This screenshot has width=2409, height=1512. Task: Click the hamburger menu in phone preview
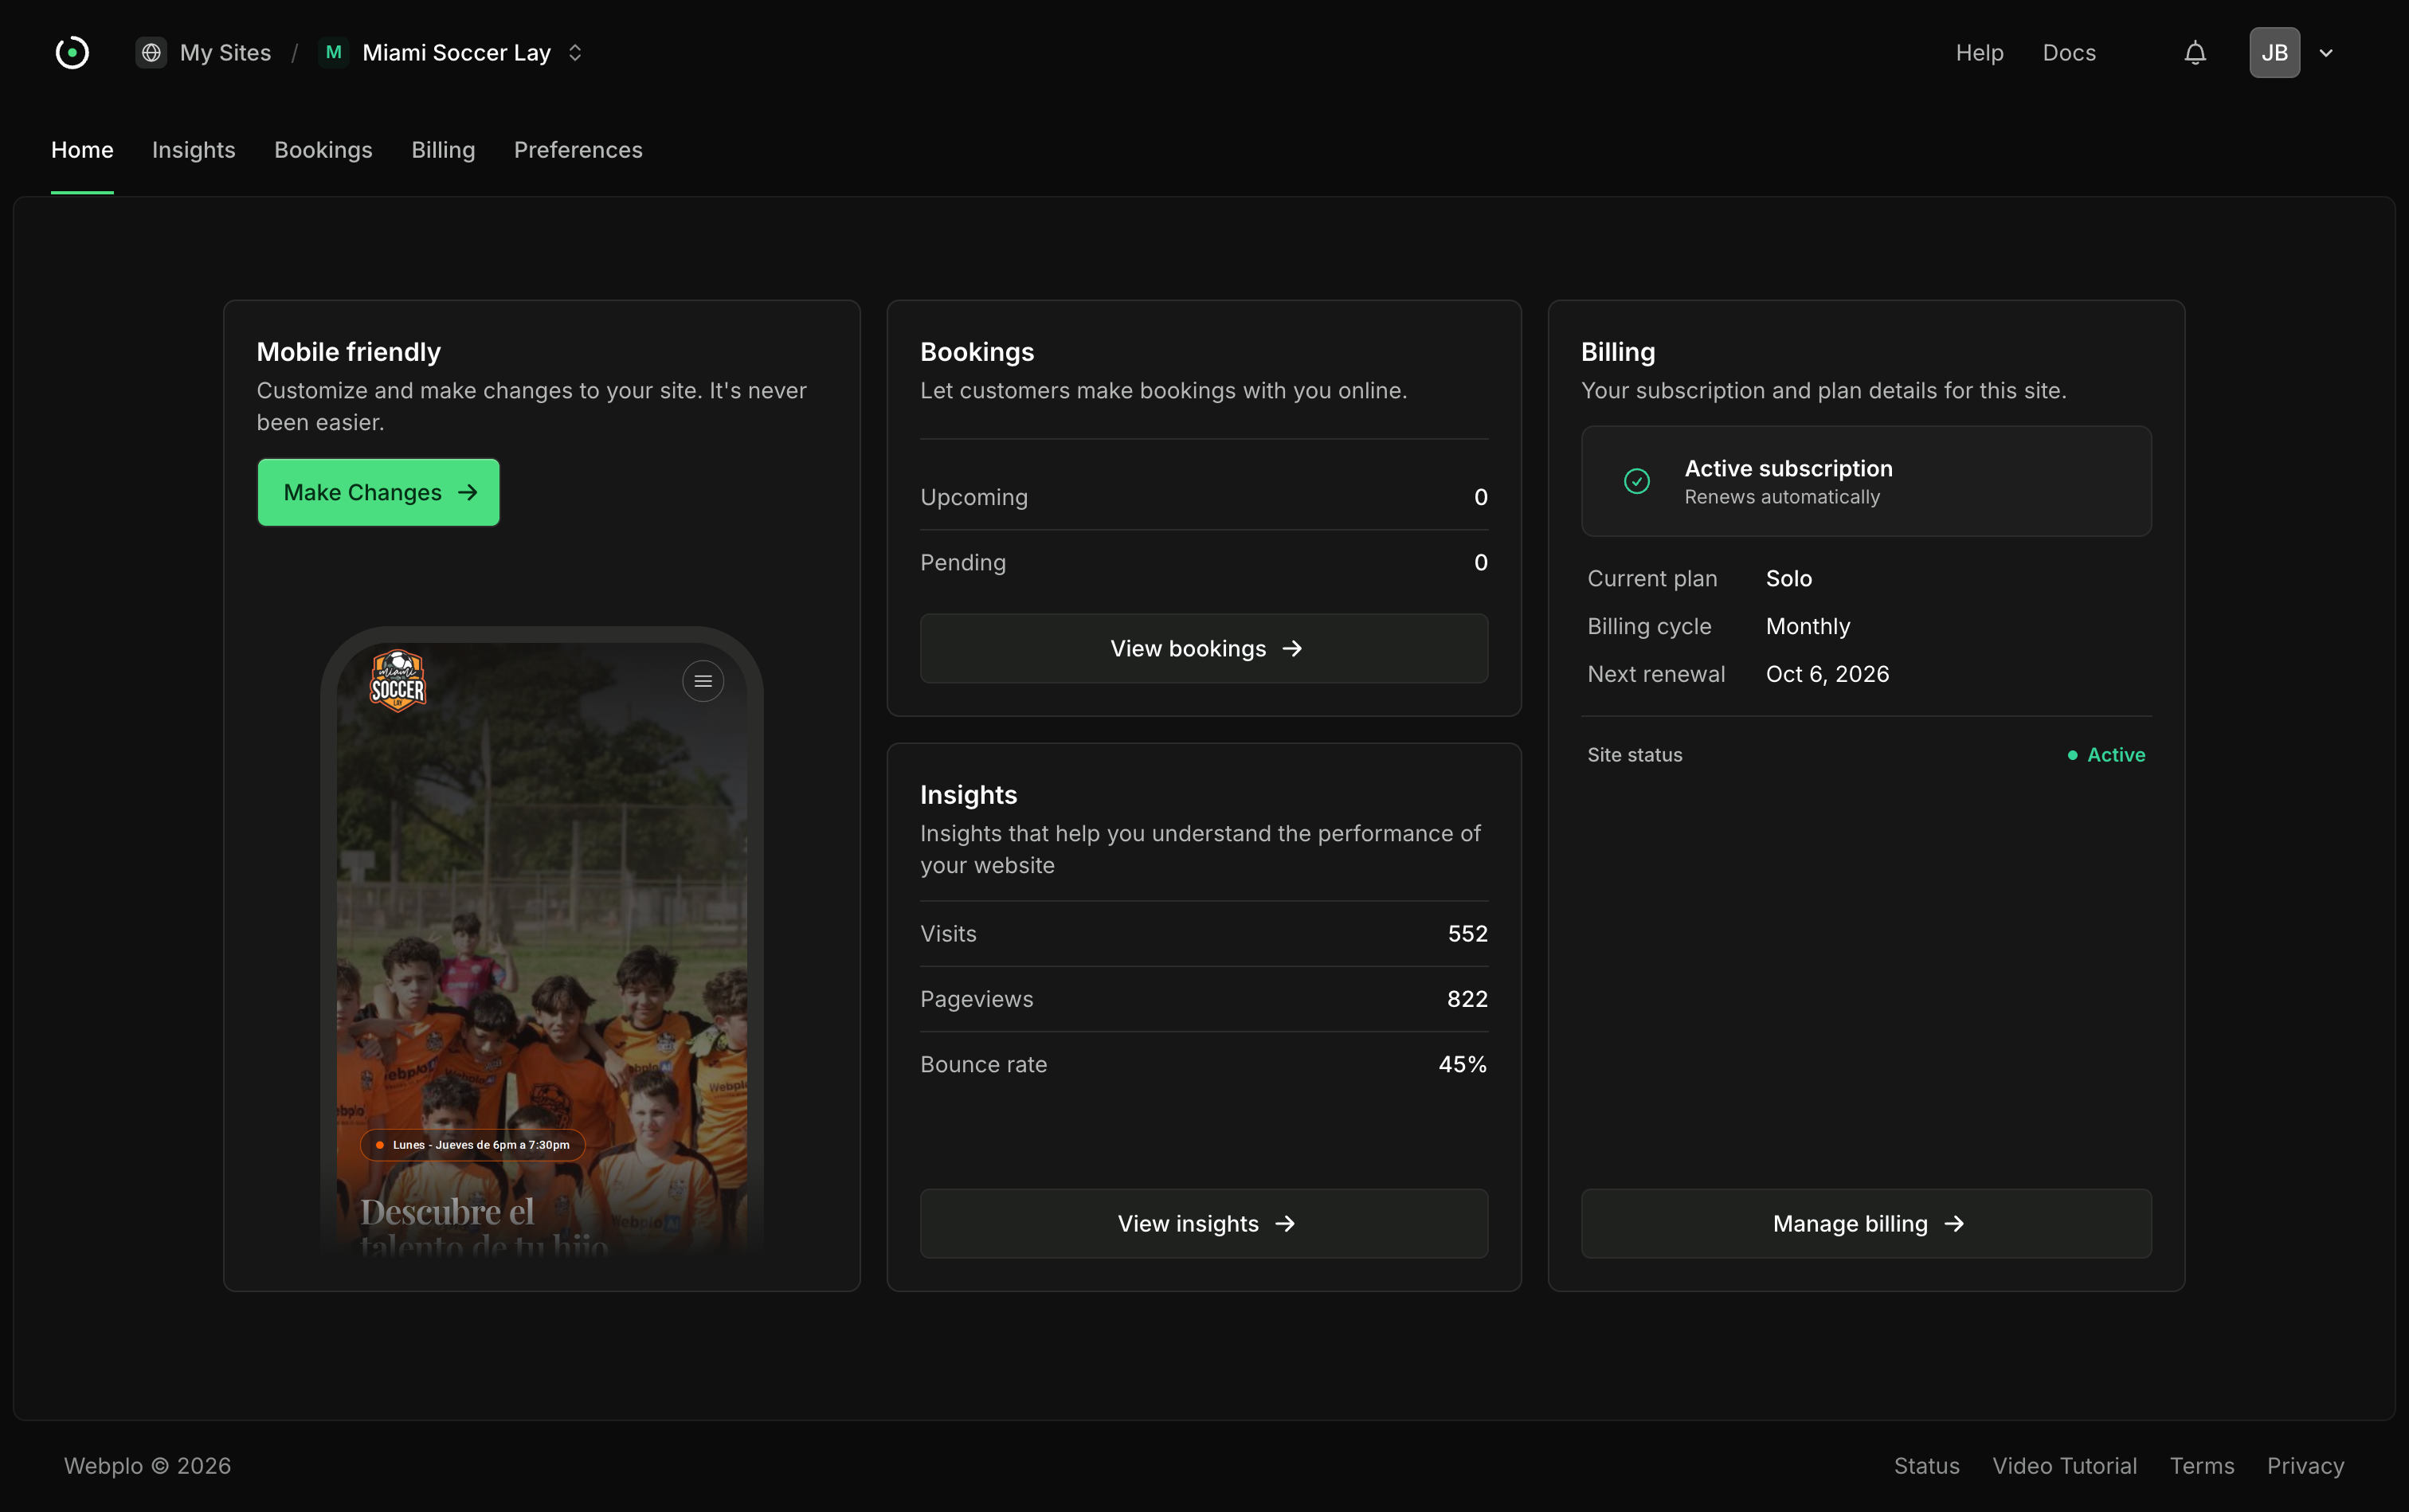tap(703, 681)
